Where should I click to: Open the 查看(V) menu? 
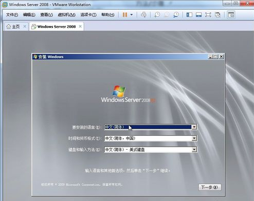46,15
